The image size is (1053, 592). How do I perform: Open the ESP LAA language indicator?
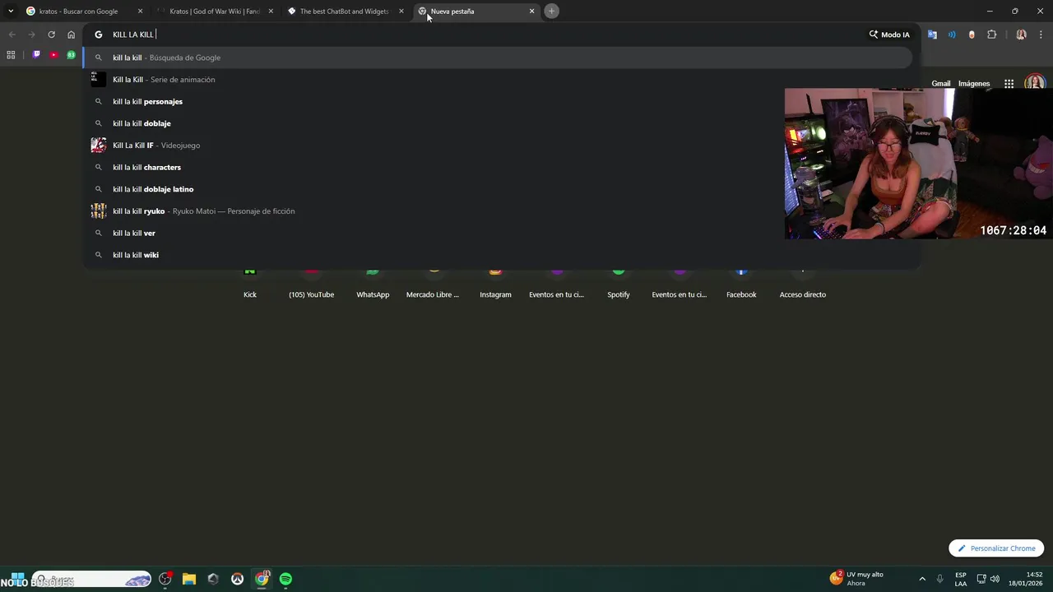[x=961, y=579]
